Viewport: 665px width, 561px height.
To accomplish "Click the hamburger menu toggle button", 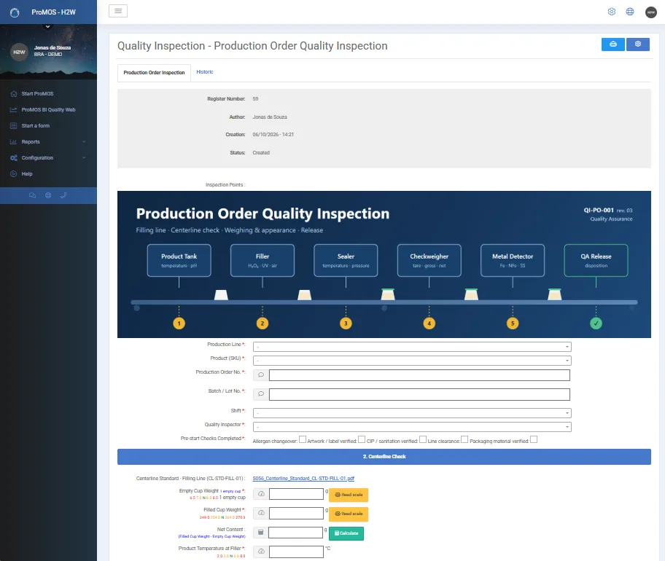I will tap(118, 11).
